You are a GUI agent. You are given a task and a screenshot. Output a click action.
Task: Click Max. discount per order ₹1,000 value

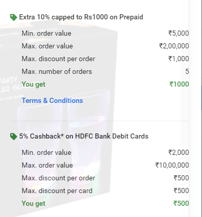[179, 59]
